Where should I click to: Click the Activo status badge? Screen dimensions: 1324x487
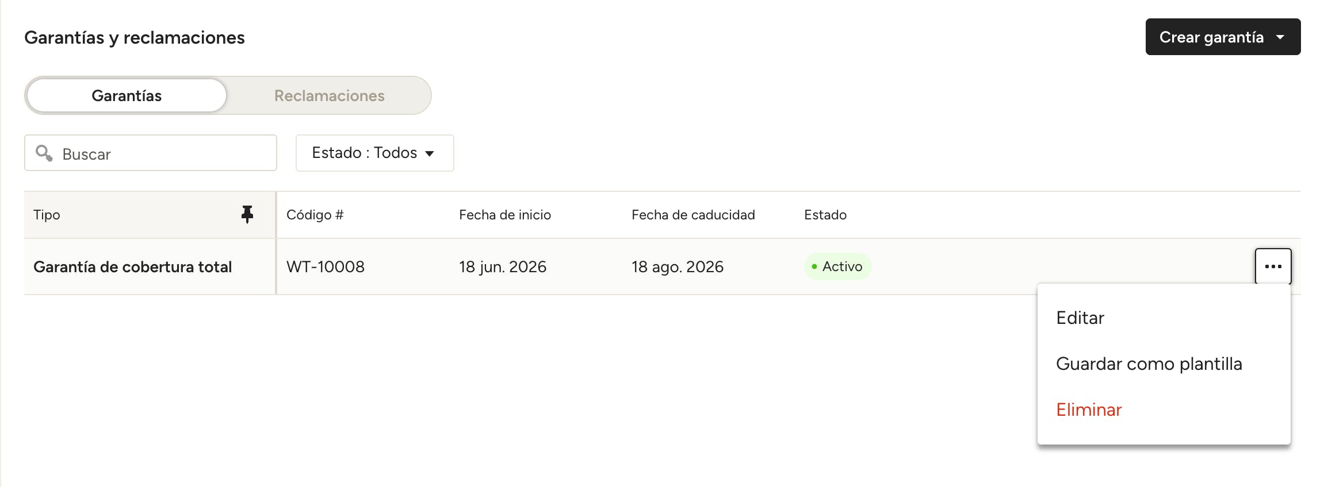pos(837,266)
